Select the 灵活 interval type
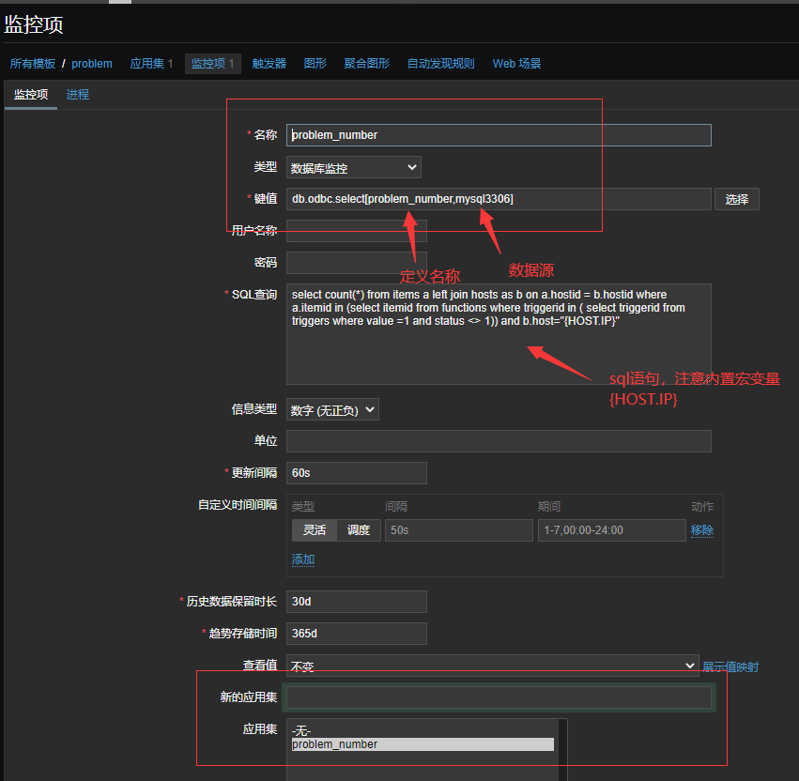Image resolution: width=799 pixels, height=781 pixels. click(x=315, y=530)
